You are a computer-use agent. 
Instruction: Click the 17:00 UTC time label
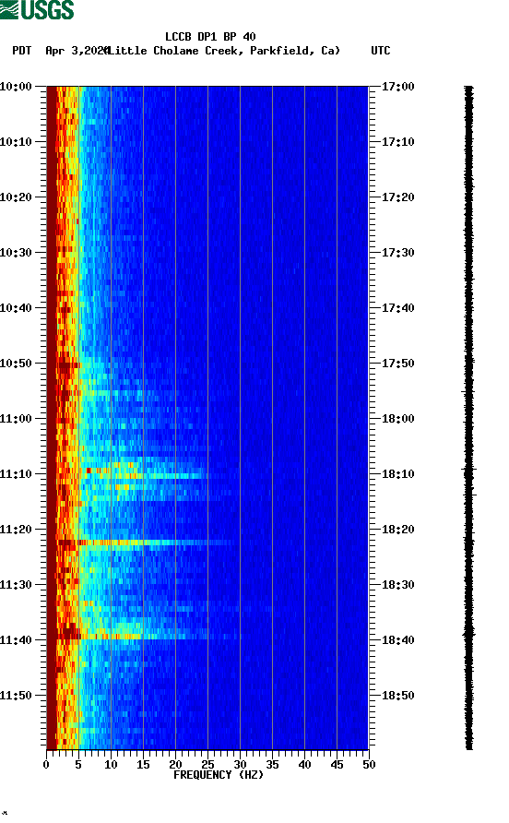(397, 87)
